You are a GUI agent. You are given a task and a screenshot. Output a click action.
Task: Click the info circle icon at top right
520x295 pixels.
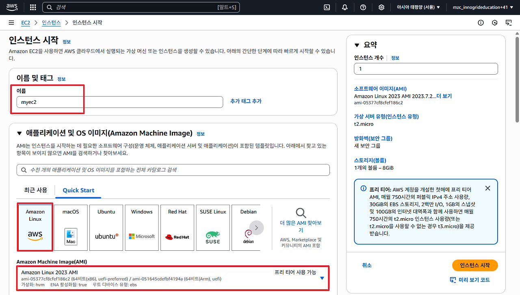tap(481, 23)
